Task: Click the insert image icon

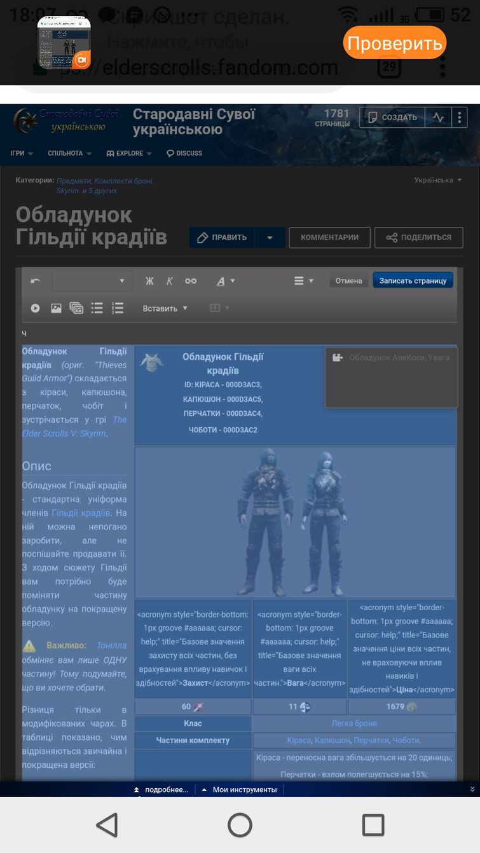Action: tap(56, 308)
